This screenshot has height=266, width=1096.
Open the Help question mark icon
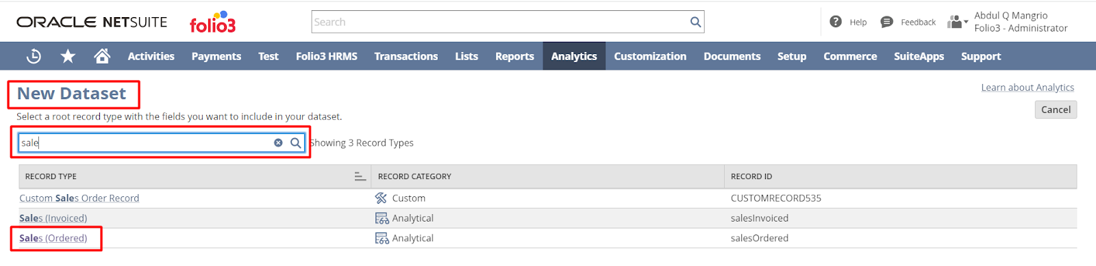tap(836, 22)
